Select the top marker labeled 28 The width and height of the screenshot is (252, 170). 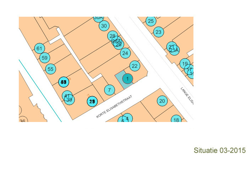[x=113, y=36]
